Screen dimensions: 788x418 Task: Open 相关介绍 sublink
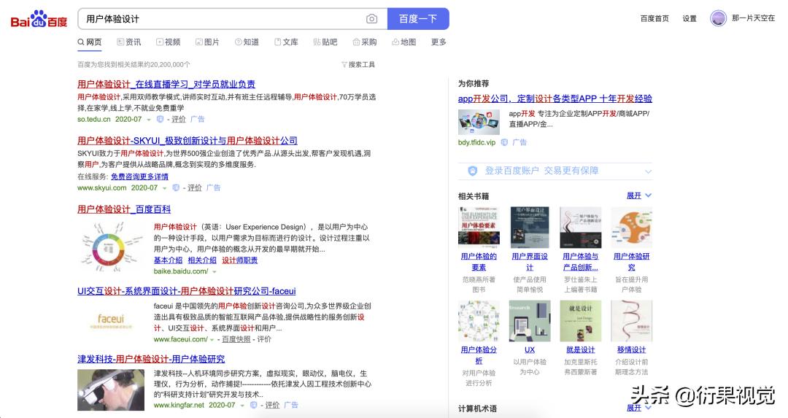pyautogui.click(x=202, y=260)
